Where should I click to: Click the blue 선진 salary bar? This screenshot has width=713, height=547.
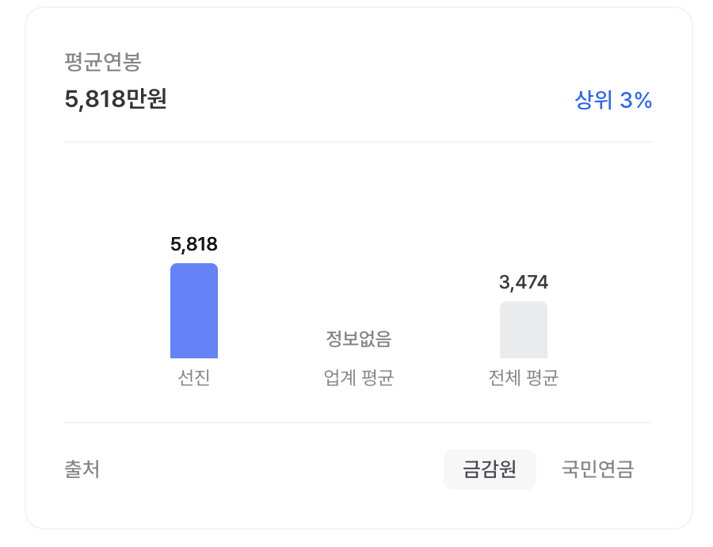(194, 311)
